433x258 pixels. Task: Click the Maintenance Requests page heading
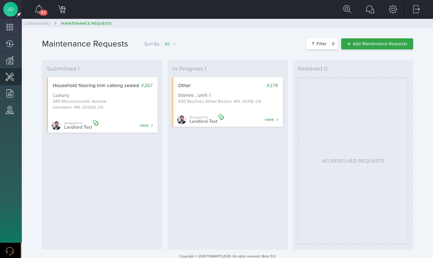[85, 44]
